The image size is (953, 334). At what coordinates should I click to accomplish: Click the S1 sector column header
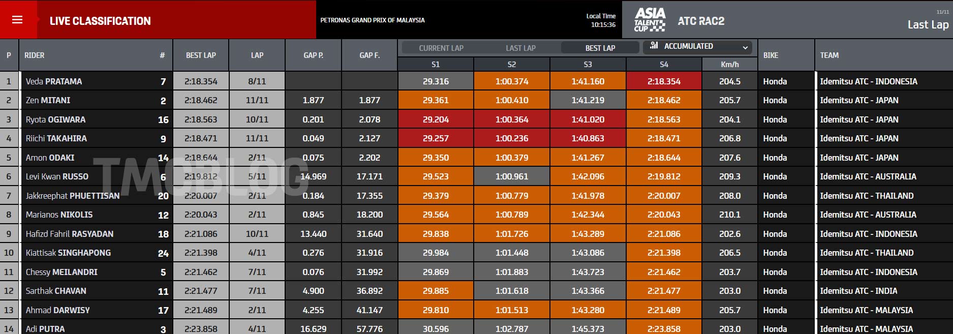pyautogui.click(x=436, y=65)
